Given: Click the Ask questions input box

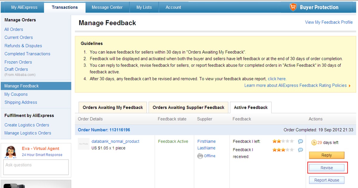Looking at the screenshot, I should [37, 167].
